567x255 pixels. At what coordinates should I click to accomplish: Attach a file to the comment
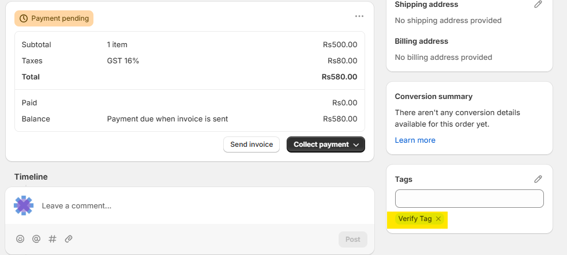click(69, 239)
